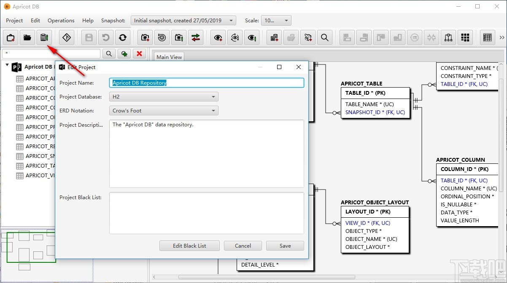Click the red X clear filter button
Viewport: 507px width, 283px height.
139,53
